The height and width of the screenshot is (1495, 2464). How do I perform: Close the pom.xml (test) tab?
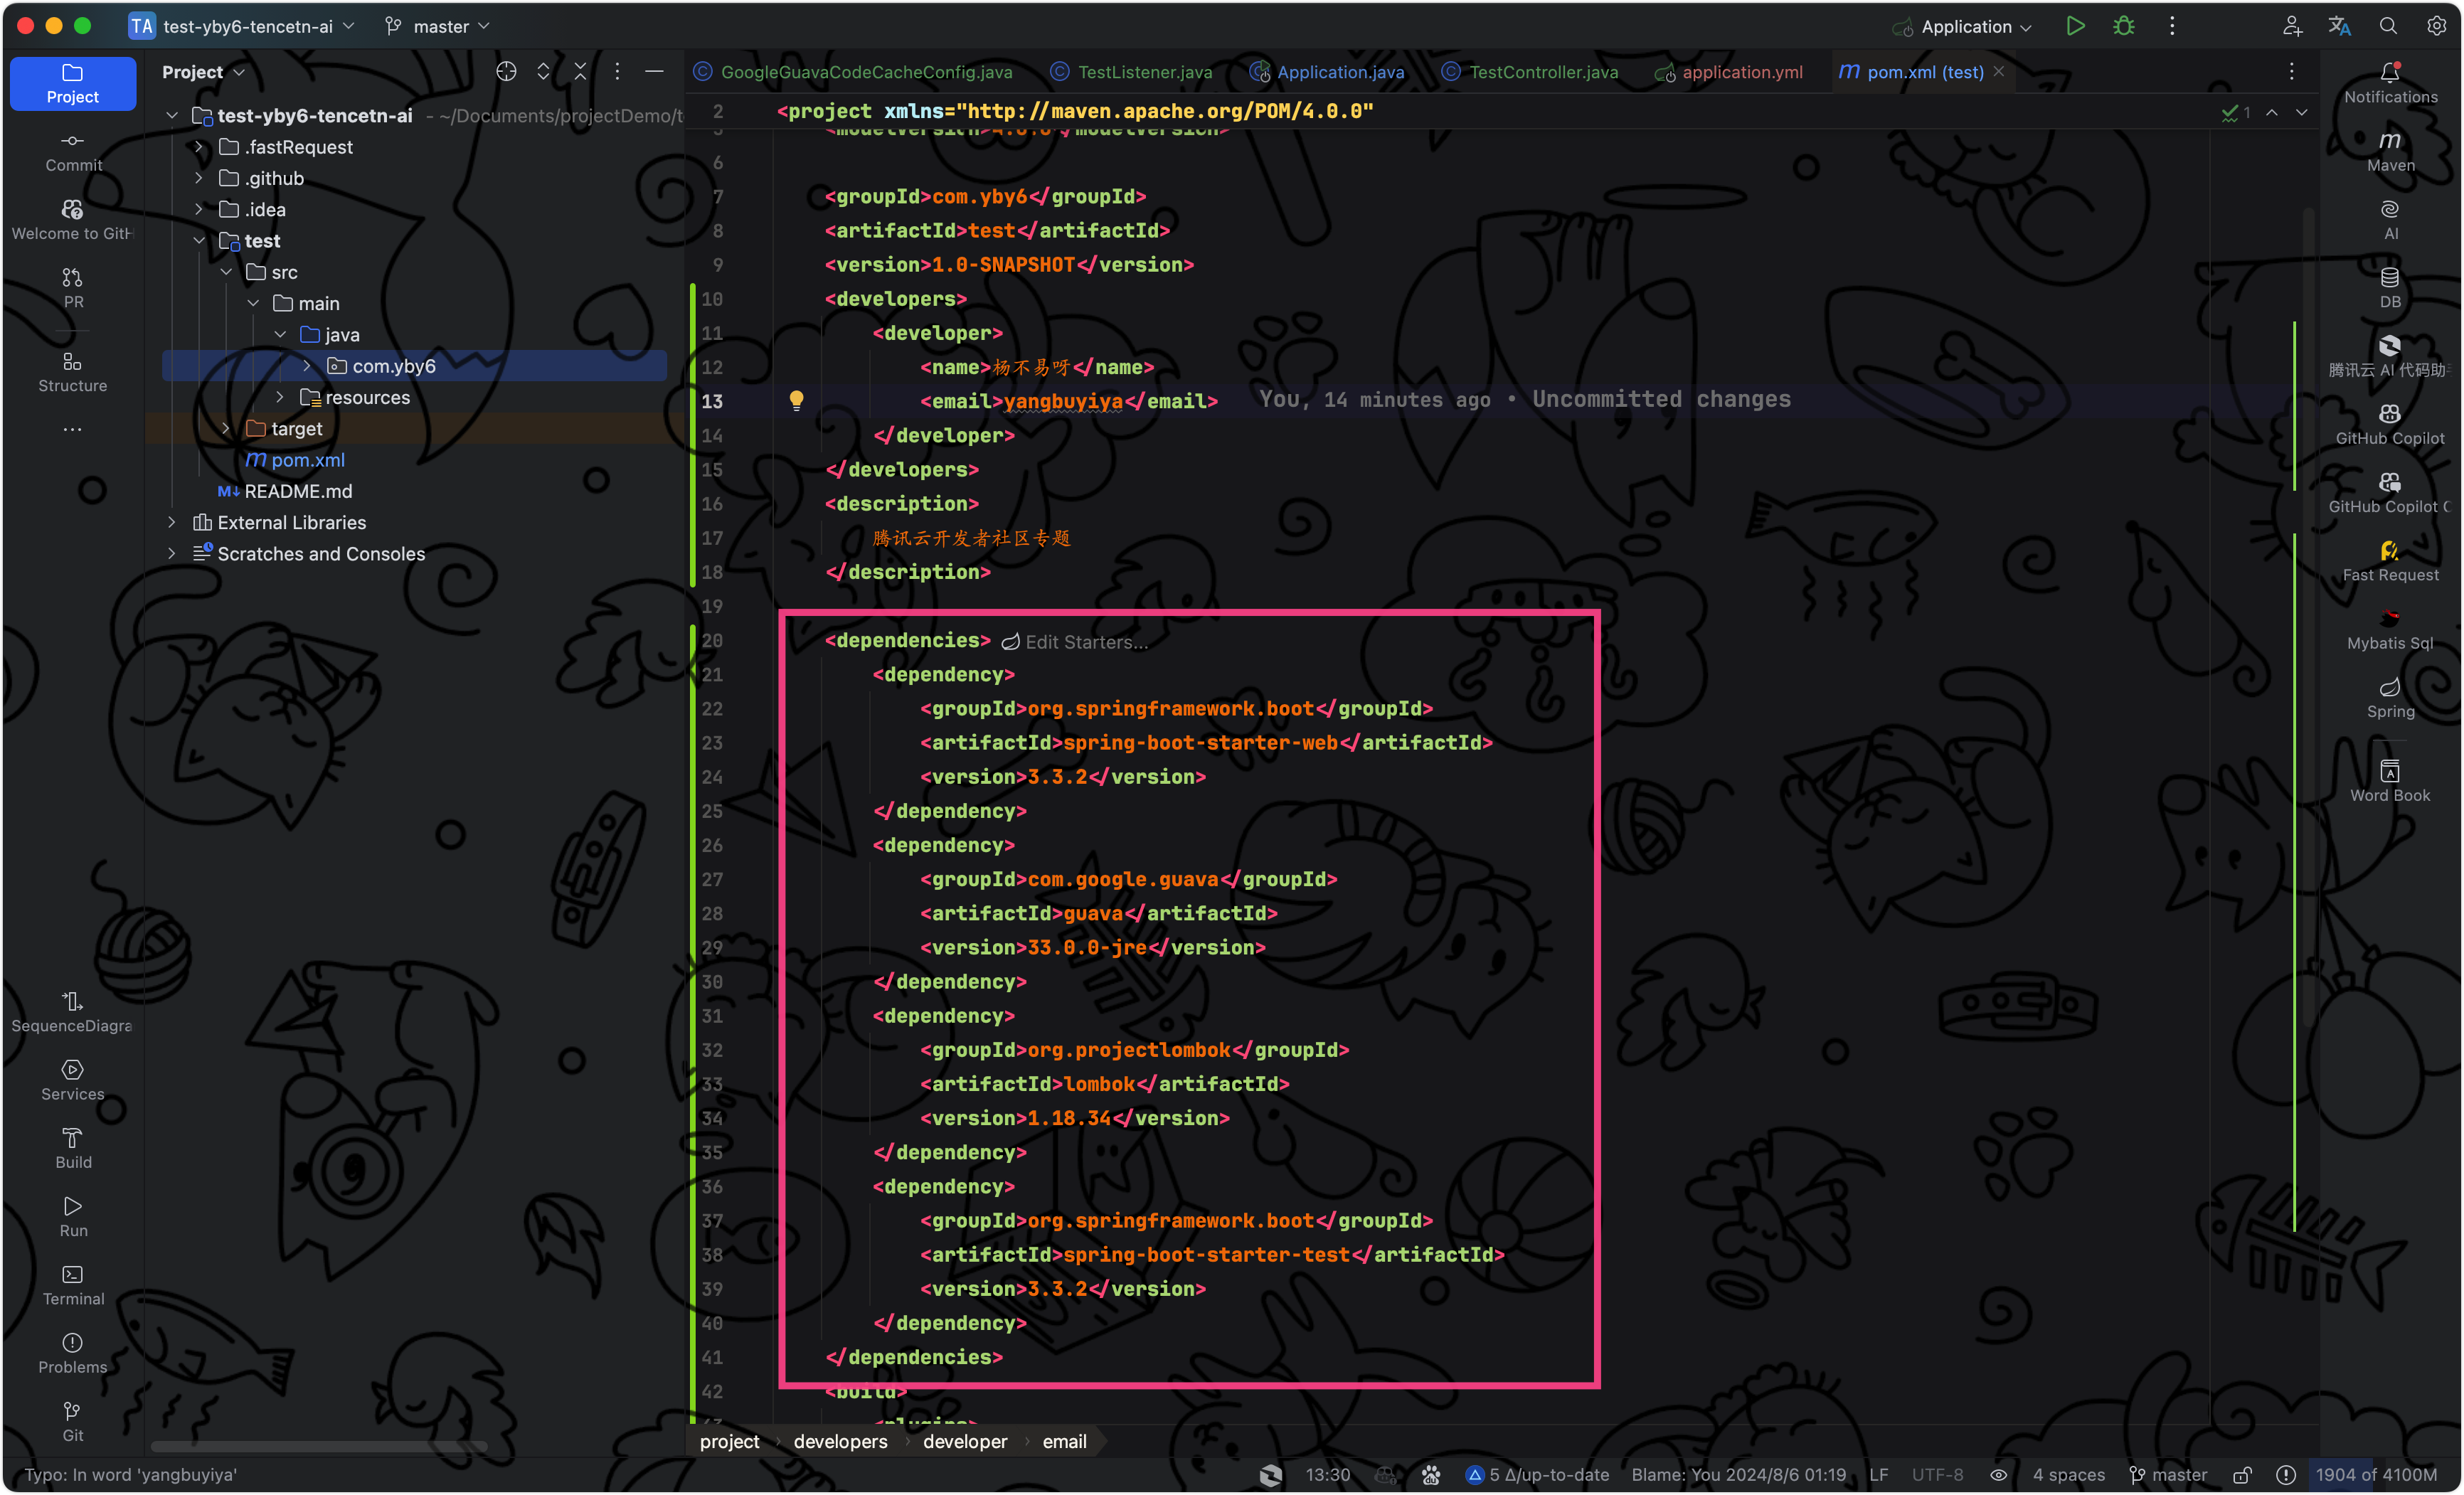pos(1999,71)
